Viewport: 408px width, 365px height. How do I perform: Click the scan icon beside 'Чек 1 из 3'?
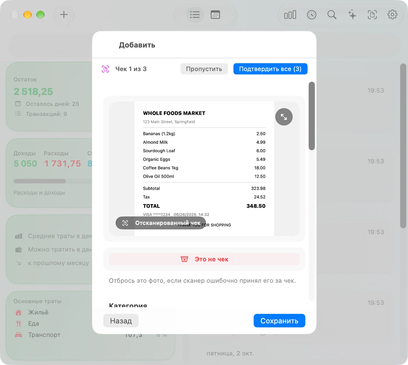pyautogui.click(x=105, y=69)
